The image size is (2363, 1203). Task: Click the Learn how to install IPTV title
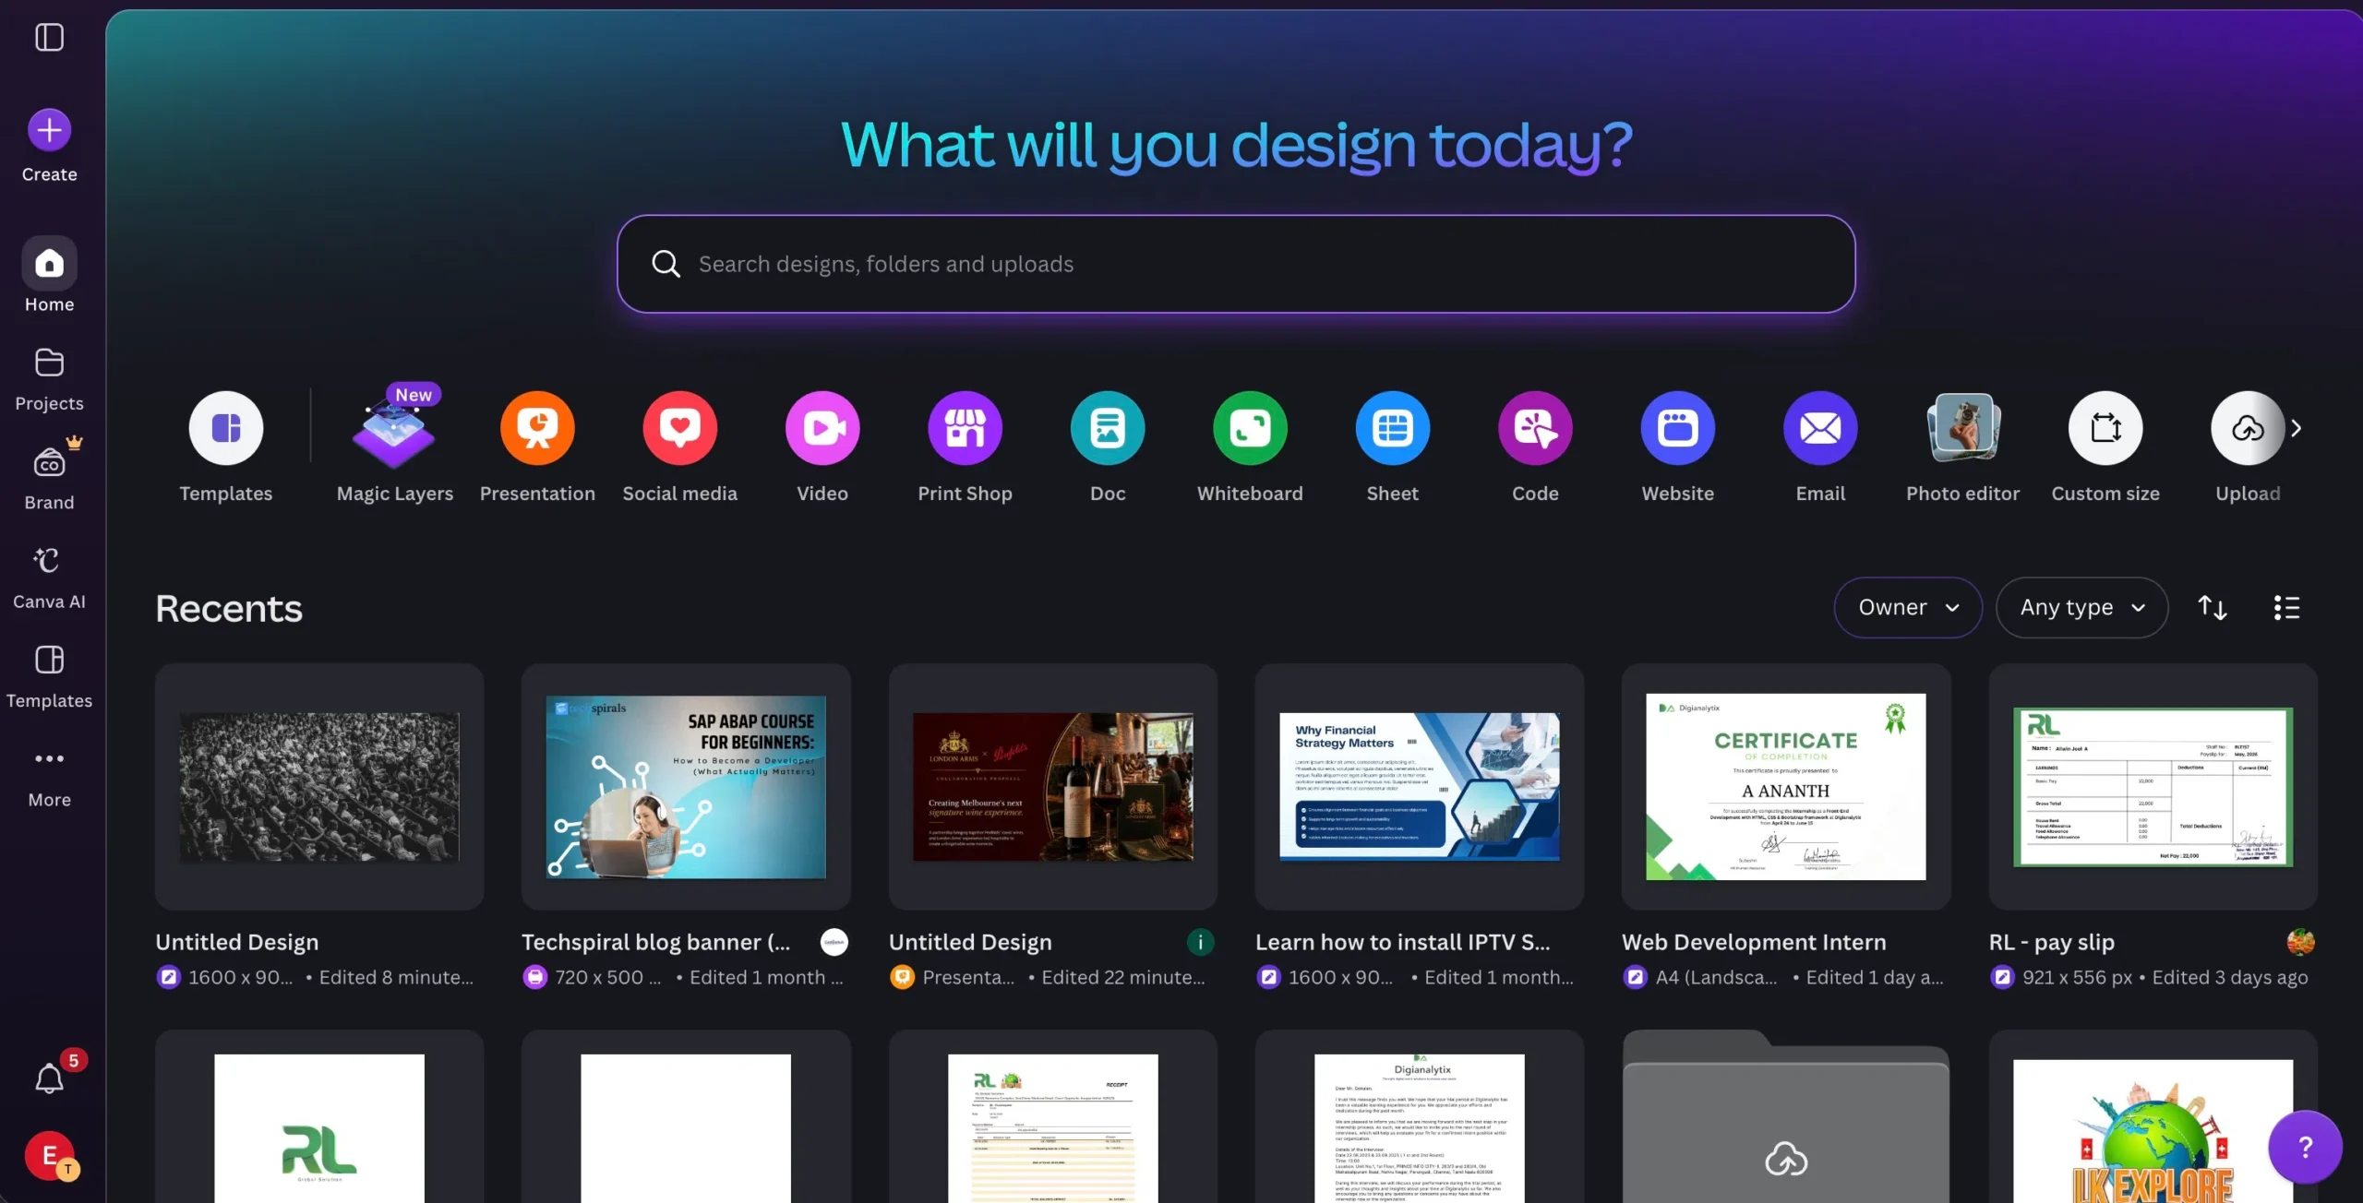coord(1402,942)
